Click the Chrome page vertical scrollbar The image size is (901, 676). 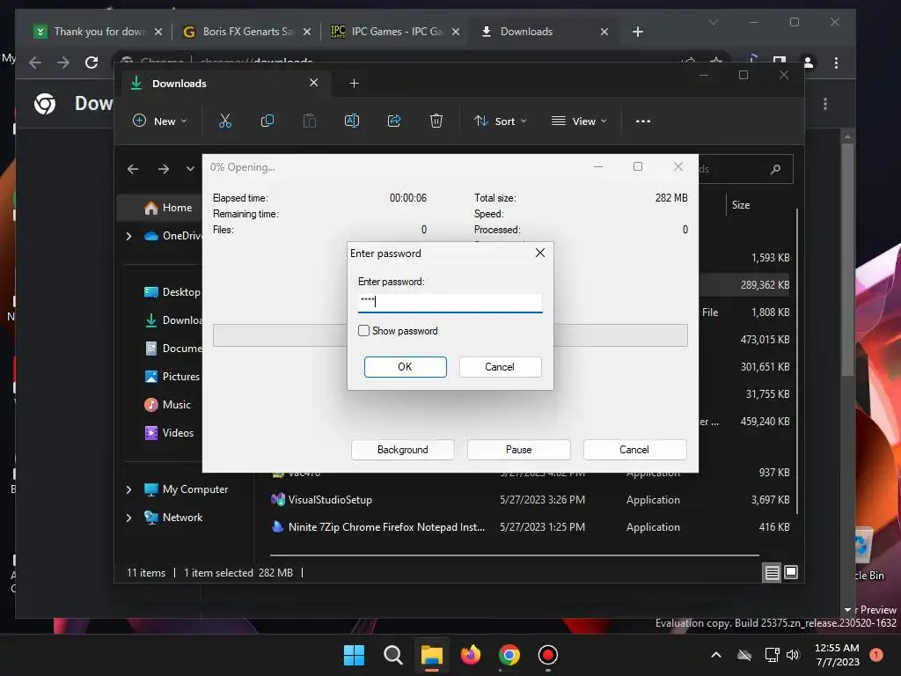pos(847,260)
